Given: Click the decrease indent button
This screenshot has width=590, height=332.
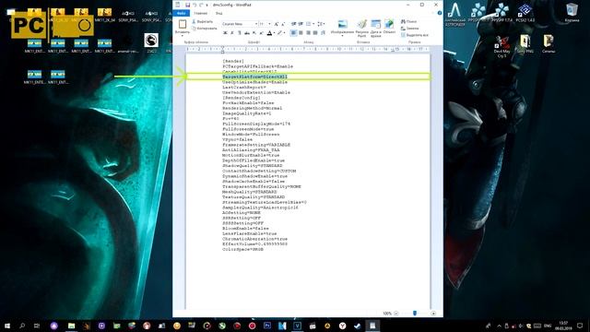Looking at the screenshot, I should click(293, 24).
